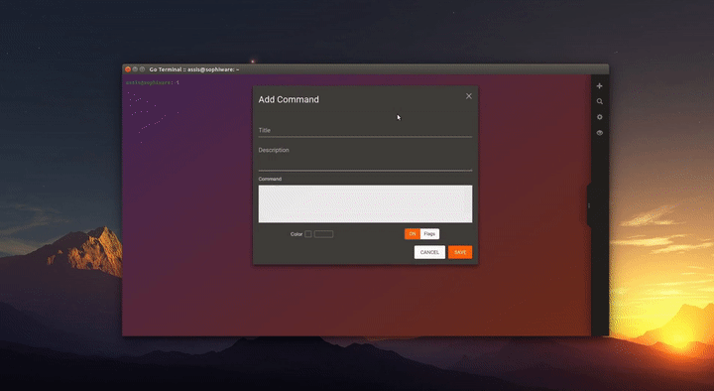Image resolution: width=714 pixels, height=391 pixels.
Task: Click the assis@sophiware terminal prompt text
Action: point(152,82)
